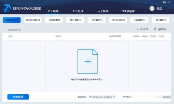174x105 pixels.
Task: Click the 添加列表 label
Action: click(x=144, y=29)
